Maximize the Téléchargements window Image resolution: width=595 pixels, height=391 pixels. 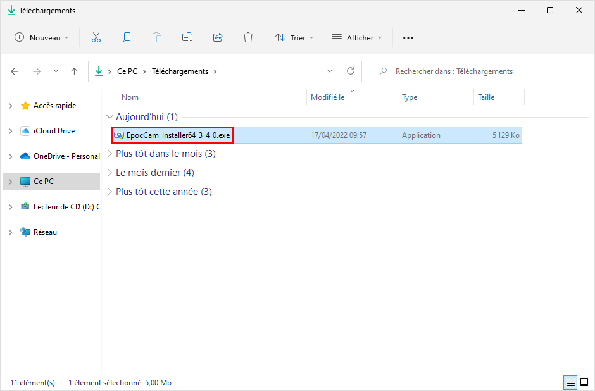[x=550, y=10]
